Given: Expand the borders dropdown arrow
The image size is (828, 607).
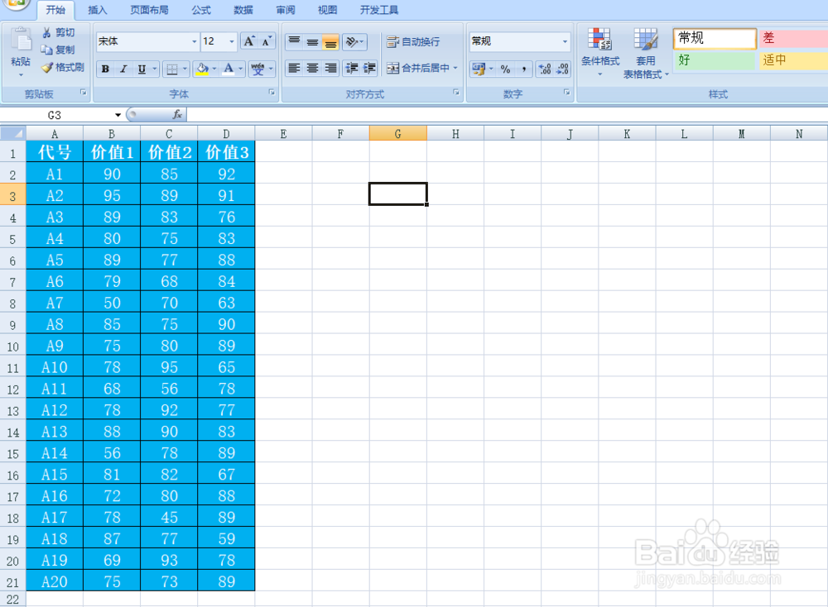Looking at the screenshot, I should pyautogui.click(x=185, y=69).
